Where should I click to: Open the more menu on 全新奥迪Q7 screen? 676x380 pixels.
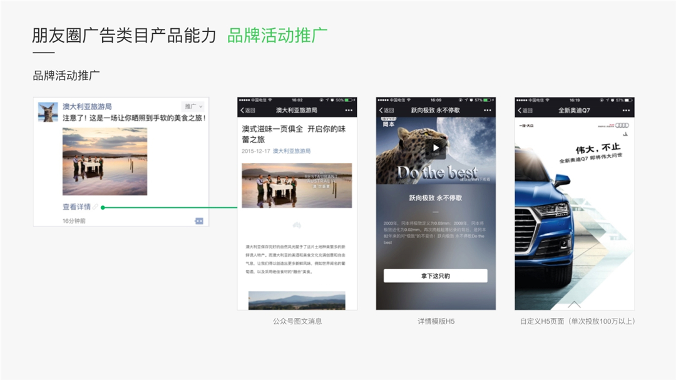[x=627, y=110]
